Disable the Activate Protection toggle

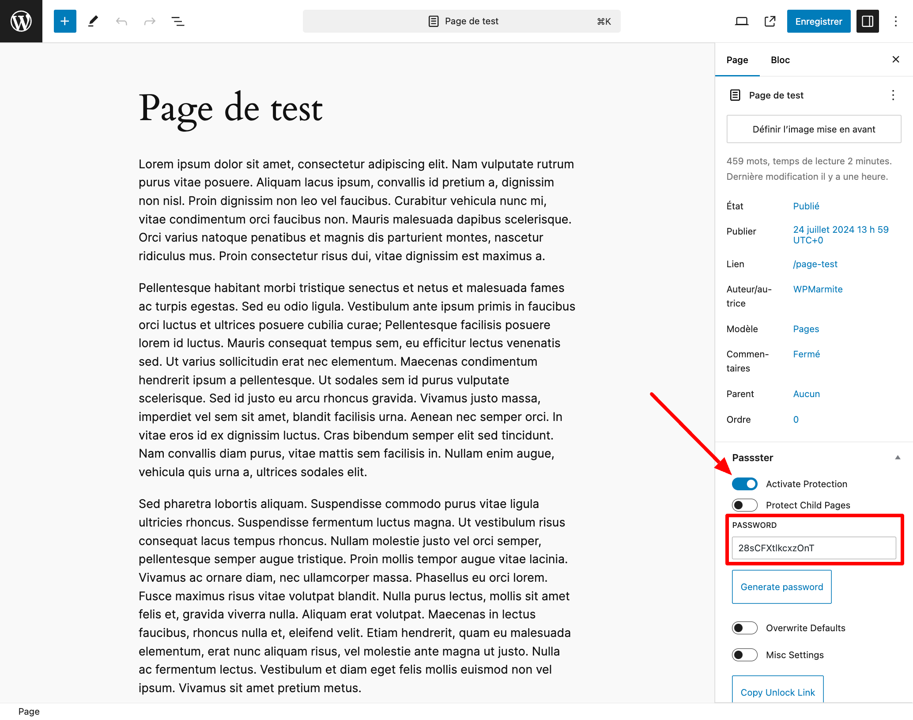pos(744,484)
